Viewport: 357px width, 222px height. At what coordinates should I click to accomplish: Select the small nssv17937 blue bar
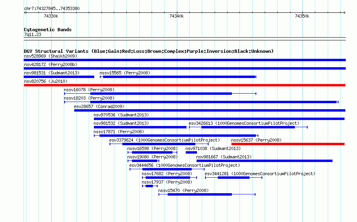coord(149,186)
